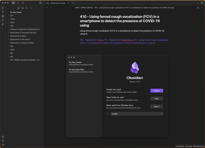
Task: Add a new tab
Action: click(x=73, y=3)
